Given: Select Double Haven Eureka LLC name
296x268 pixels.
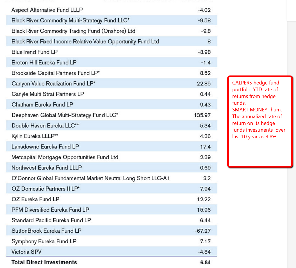Looking at the screenshot, I should click(x=45, y=126).
